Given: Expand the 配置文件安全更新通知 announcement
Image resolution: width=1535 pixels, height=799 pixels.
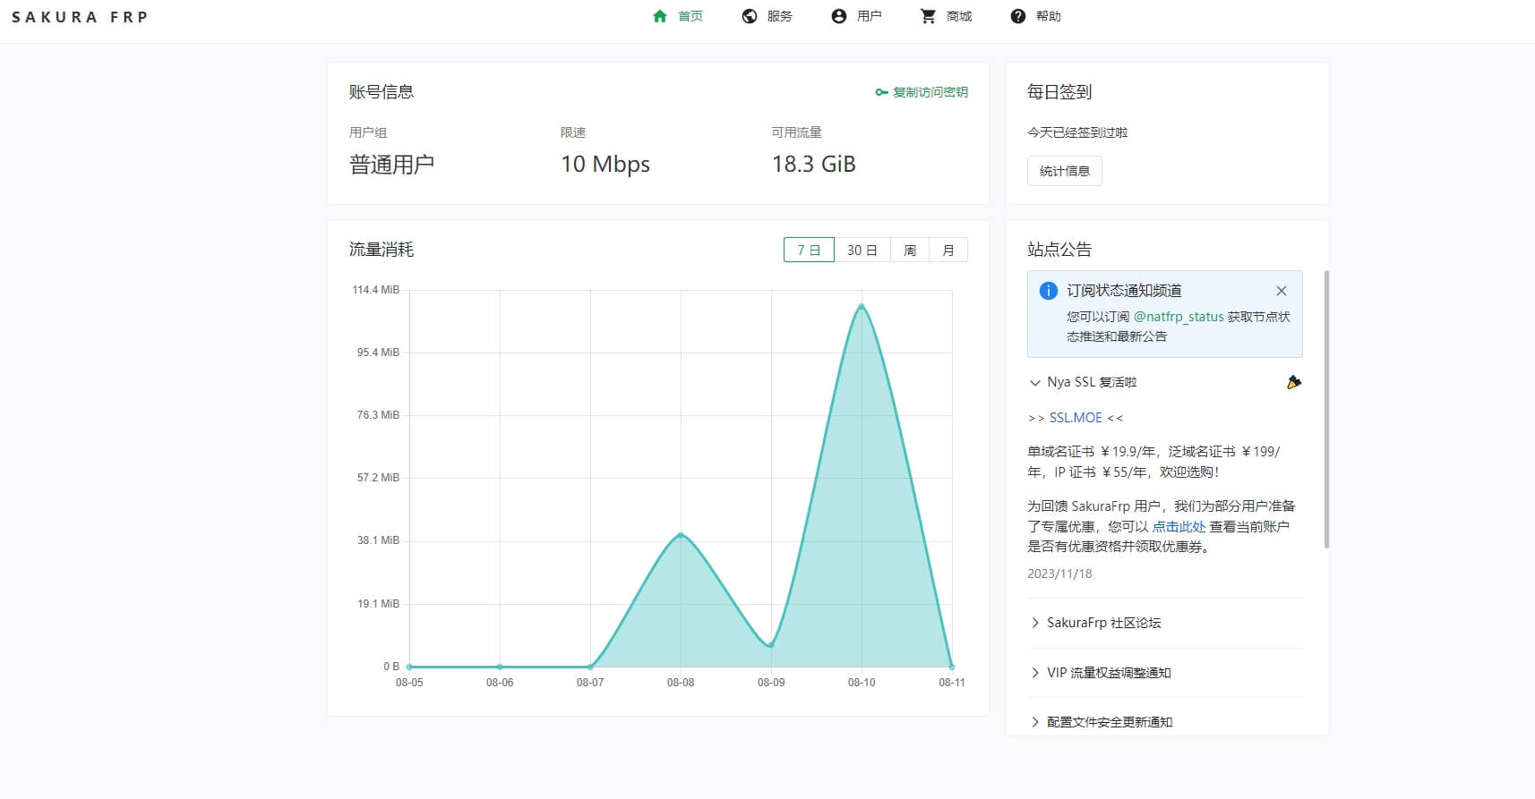Looking at the screenshot, I should [x=1165, y=722].
